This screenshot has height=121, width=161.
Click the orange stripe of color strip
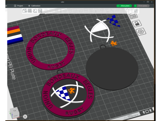pyautogui.click(x=14, y=32)
